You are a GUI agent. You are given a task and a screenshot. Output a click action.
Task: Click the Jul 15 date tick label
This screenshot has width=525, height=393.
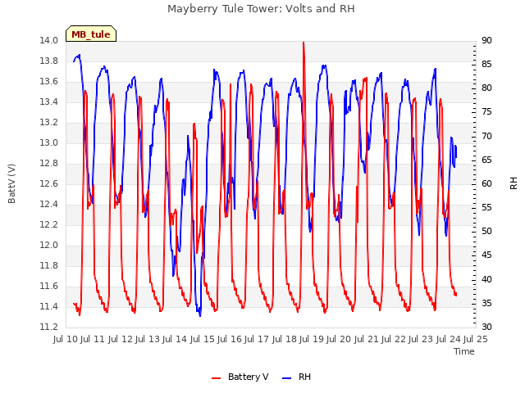pyautogui.click(x=203, y=340)
